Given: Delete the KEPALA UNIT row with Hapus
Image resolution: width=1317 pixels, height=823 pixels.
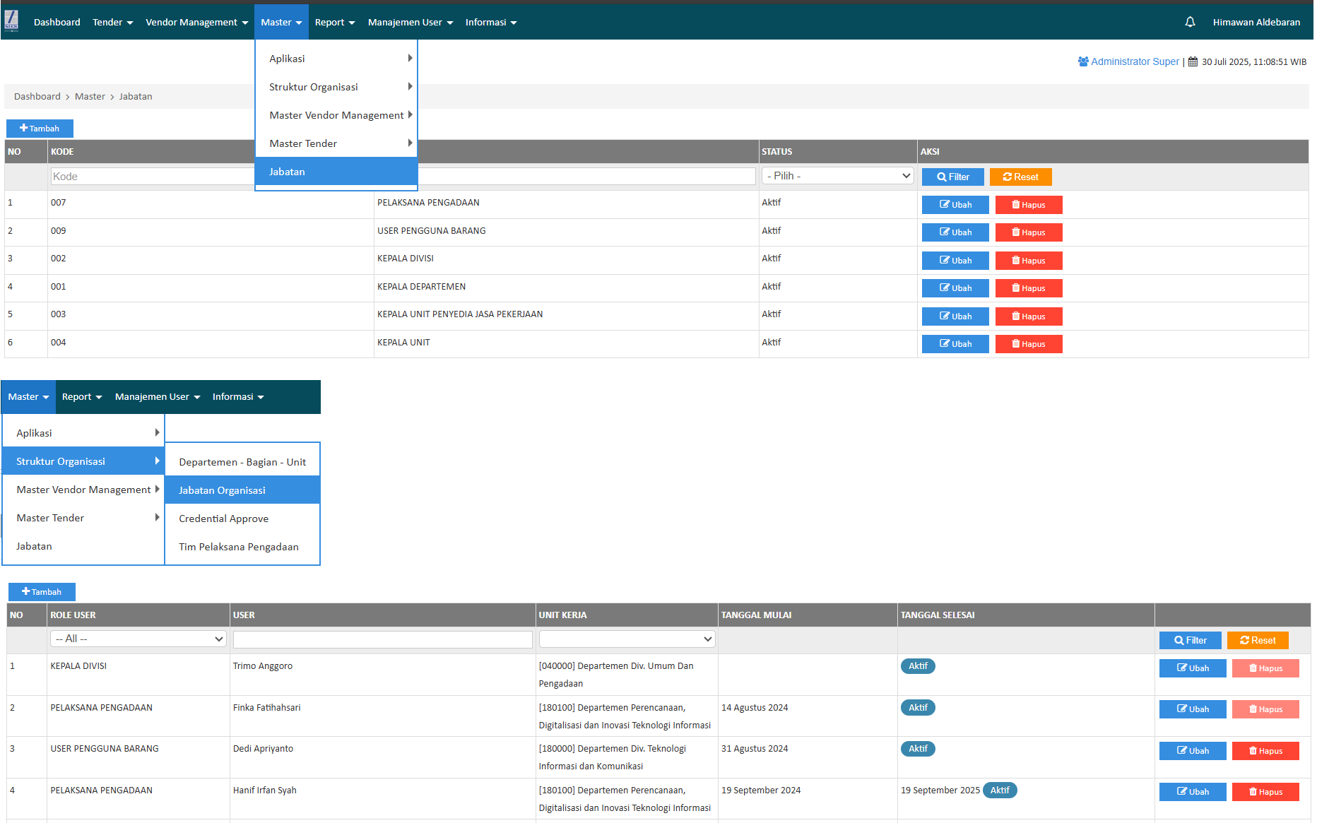Looking at the screenshot, I should [1028, 344].
